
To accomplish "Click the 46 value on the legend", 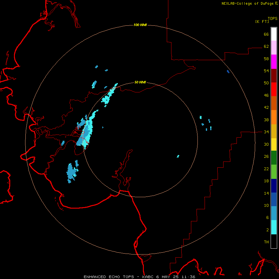I will pos(266,95).
